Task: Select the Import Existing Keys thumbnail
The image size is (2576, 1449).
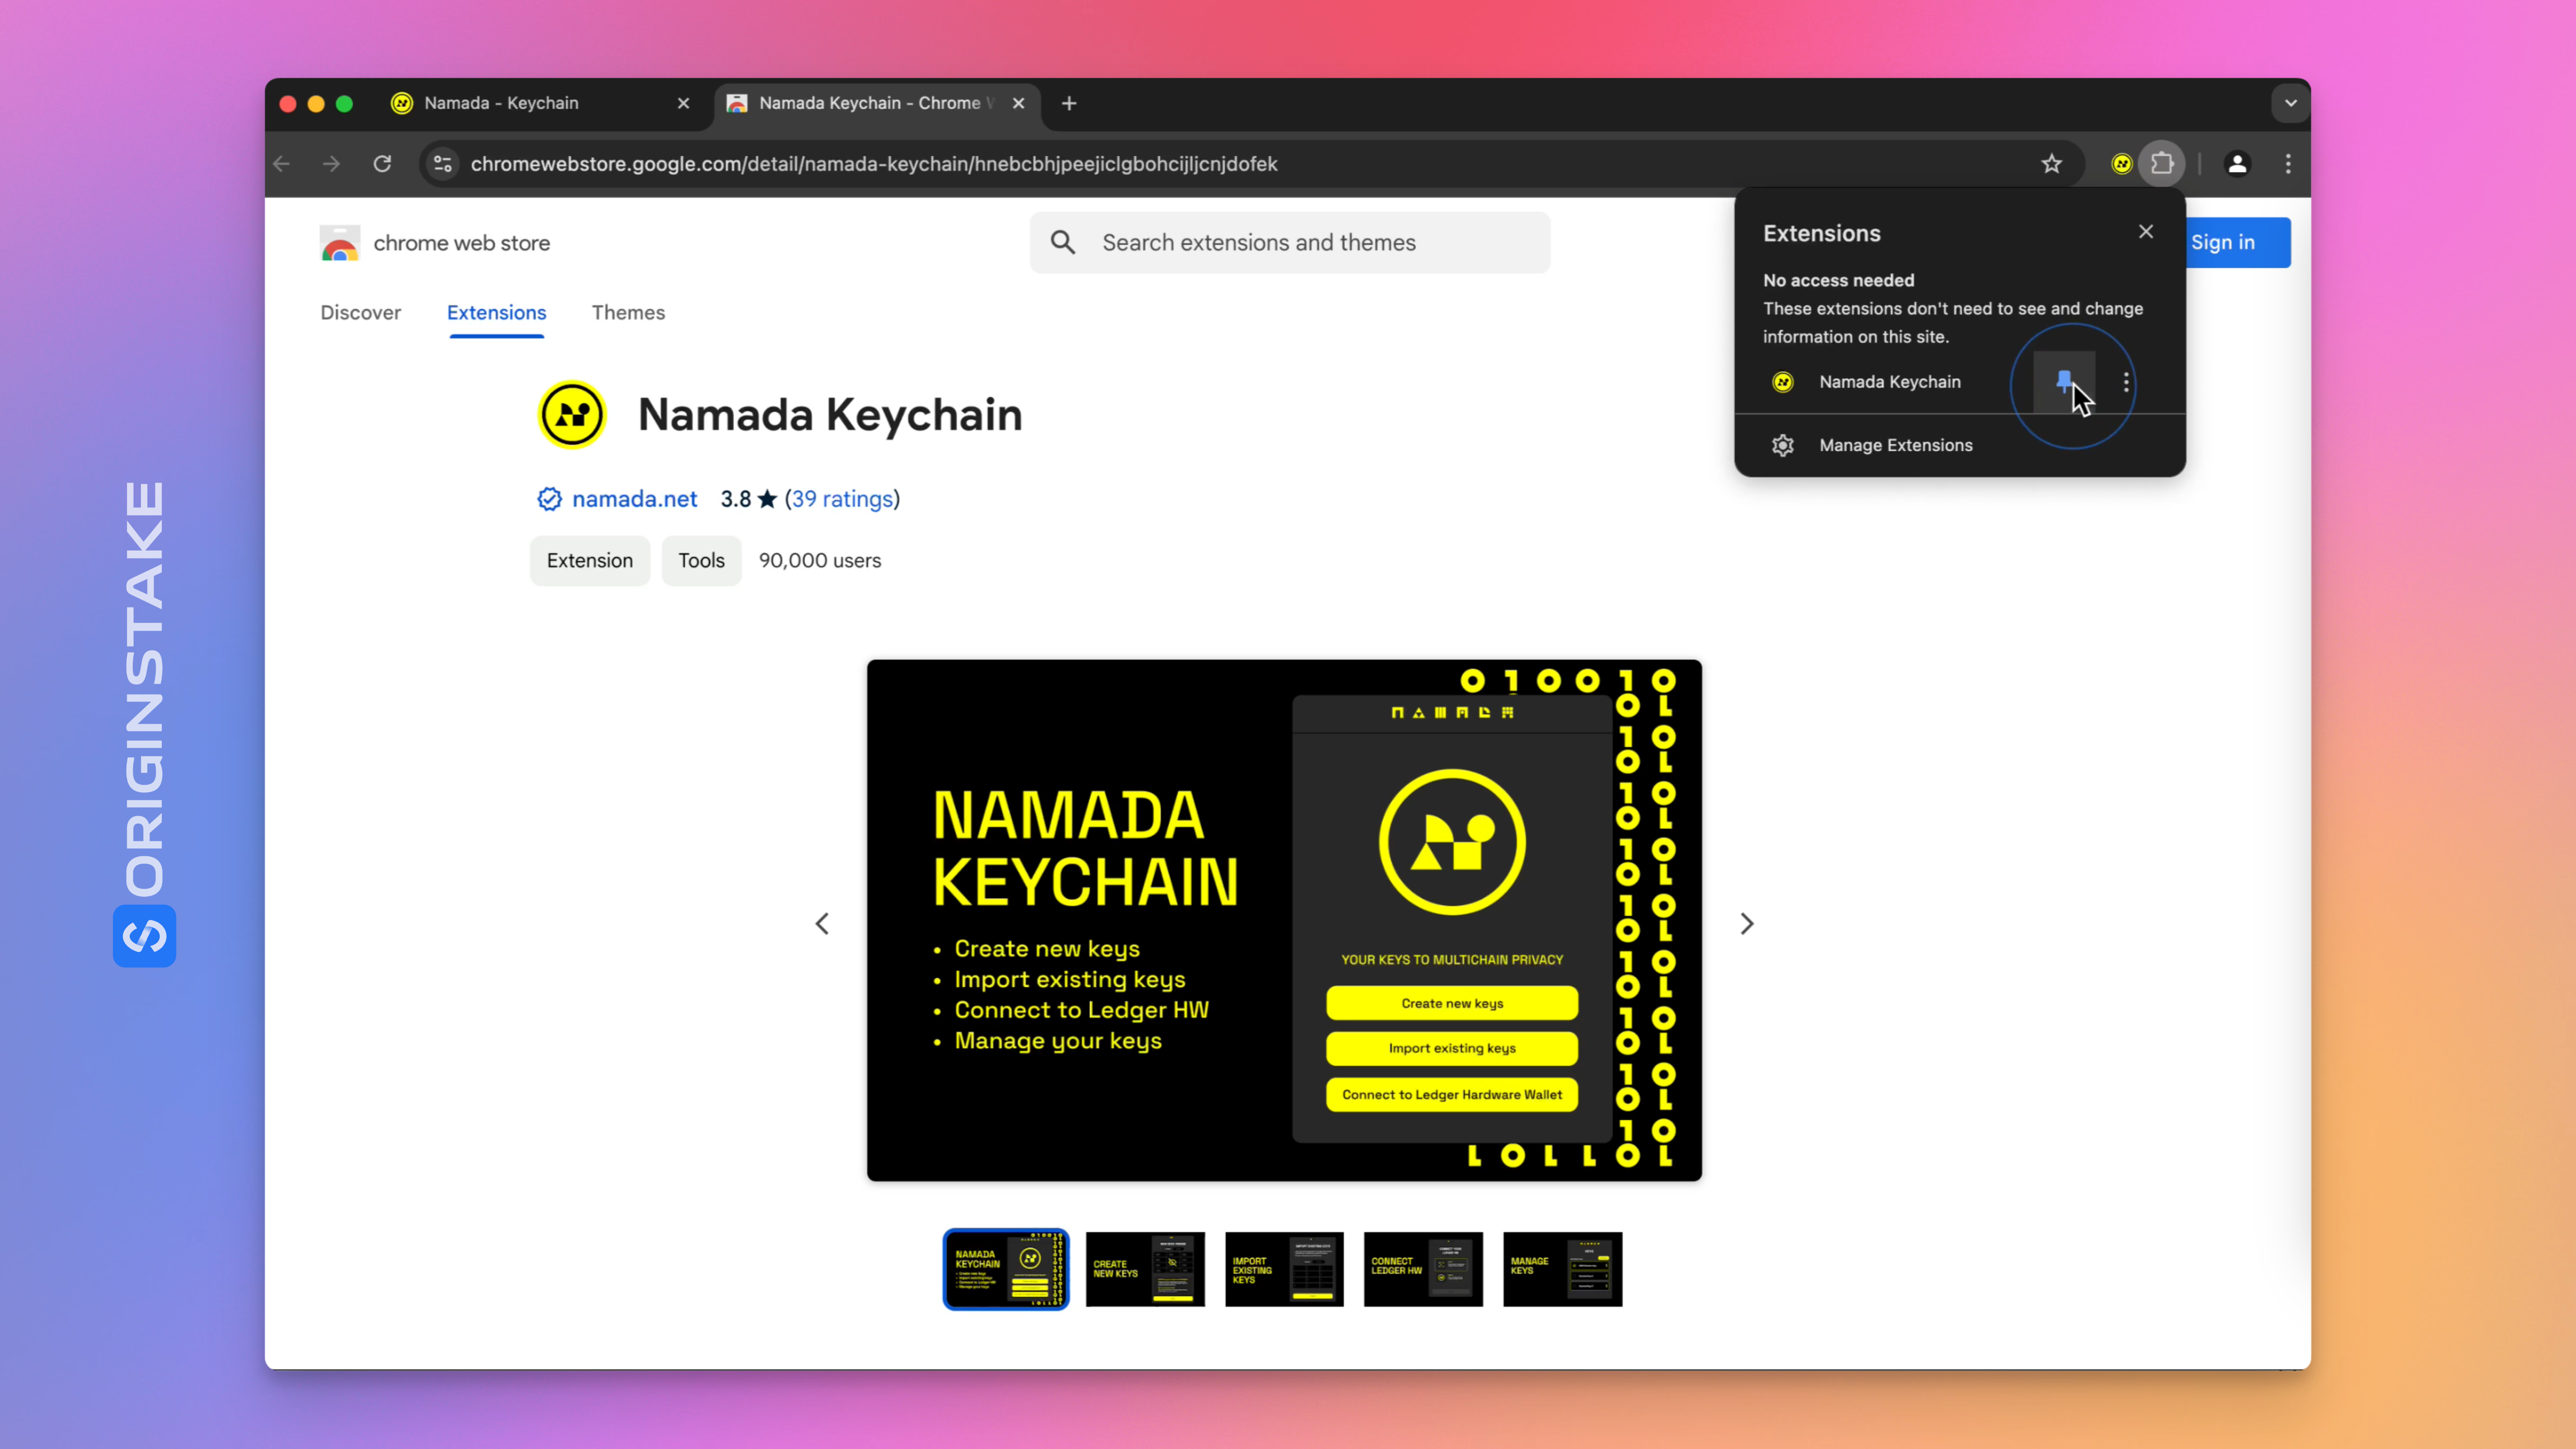Action: coord(1284,1269)
